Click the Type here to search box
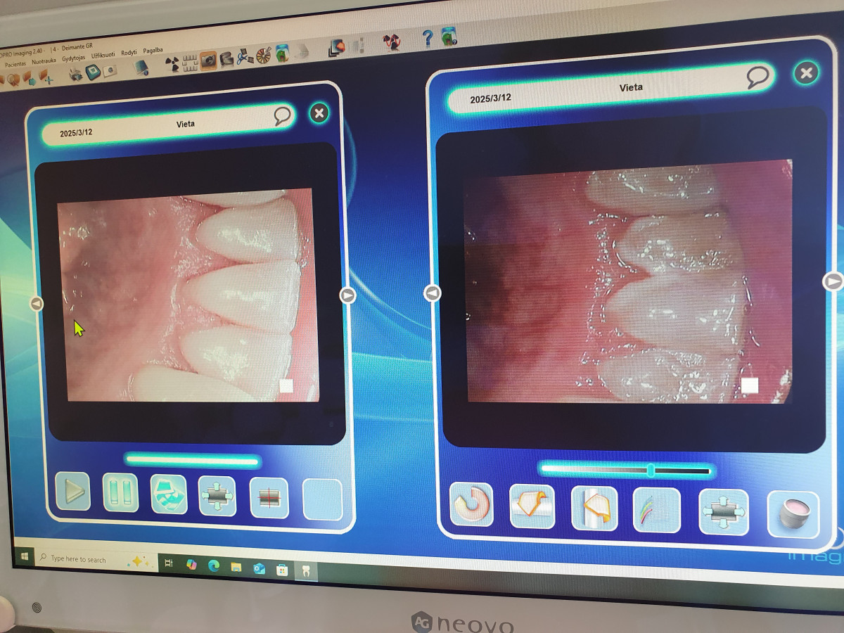The image size is (844, 633). (96, 560)
